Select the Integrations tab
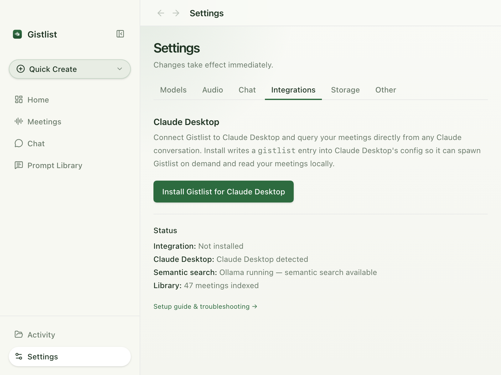Image resolution: width=501 pixels, height=375 pixels. (x=293, y=90)
